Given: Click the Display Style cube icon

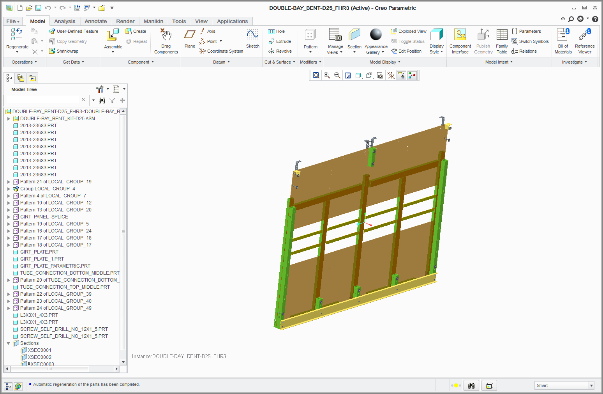Looking at the screenshot, I should pos(436,35).
